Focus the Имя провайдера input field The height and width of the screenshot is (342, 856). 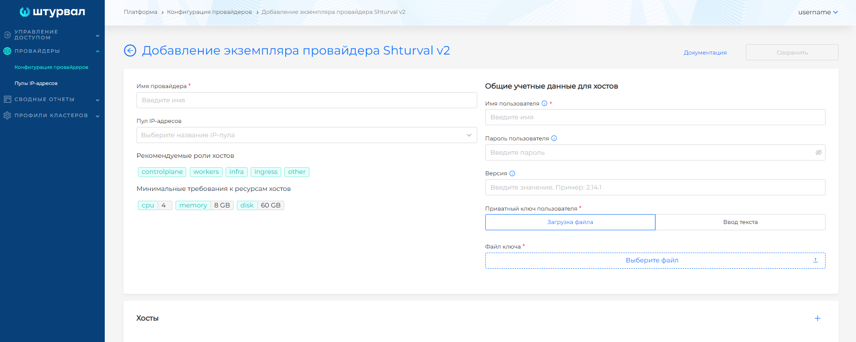(x=307, y=100)
